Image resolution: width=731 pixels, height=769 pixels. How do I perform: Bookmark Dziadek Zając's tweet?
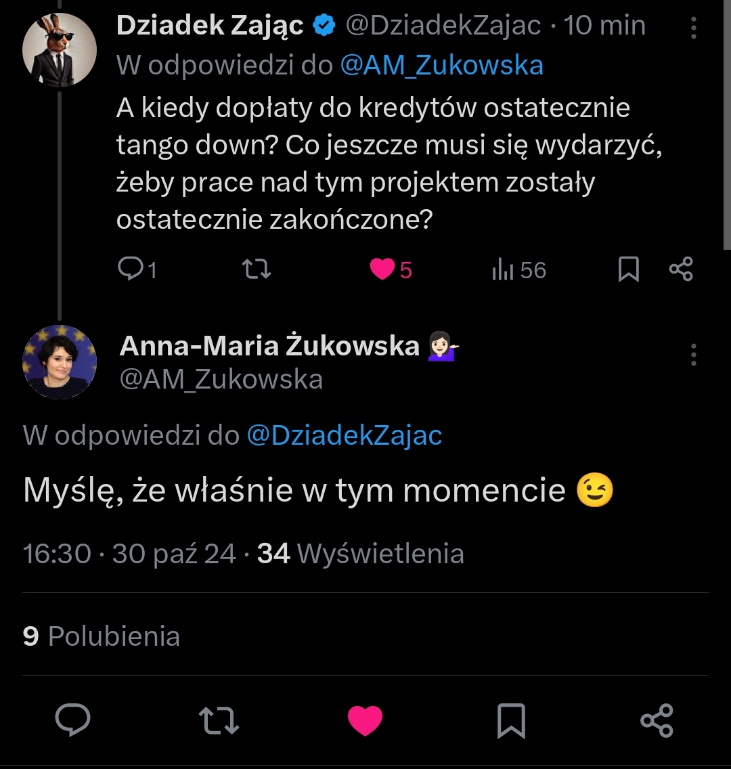[x=629, y=269]
